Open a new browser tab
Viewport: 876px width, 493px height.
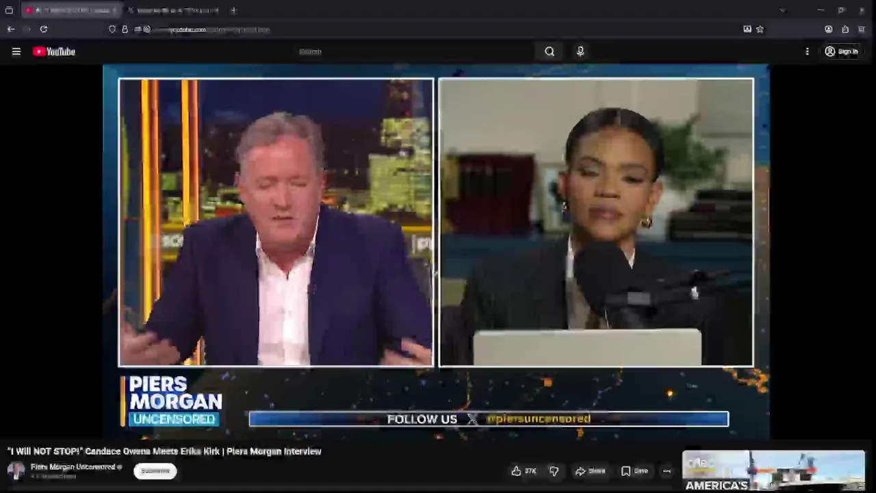233,10
